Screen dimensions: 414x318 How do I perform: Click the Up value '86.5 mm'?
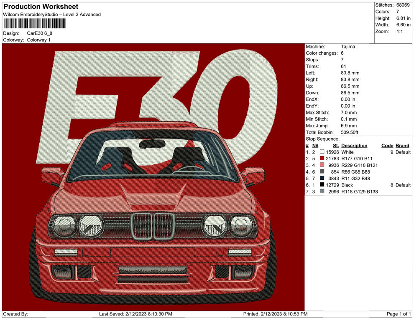click(x=350, y=86)
